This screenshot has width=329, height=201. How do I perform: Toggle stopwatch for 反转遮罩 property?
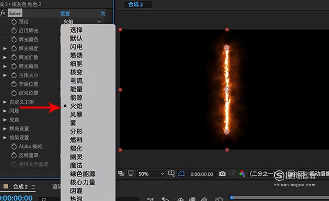point(14,156)
